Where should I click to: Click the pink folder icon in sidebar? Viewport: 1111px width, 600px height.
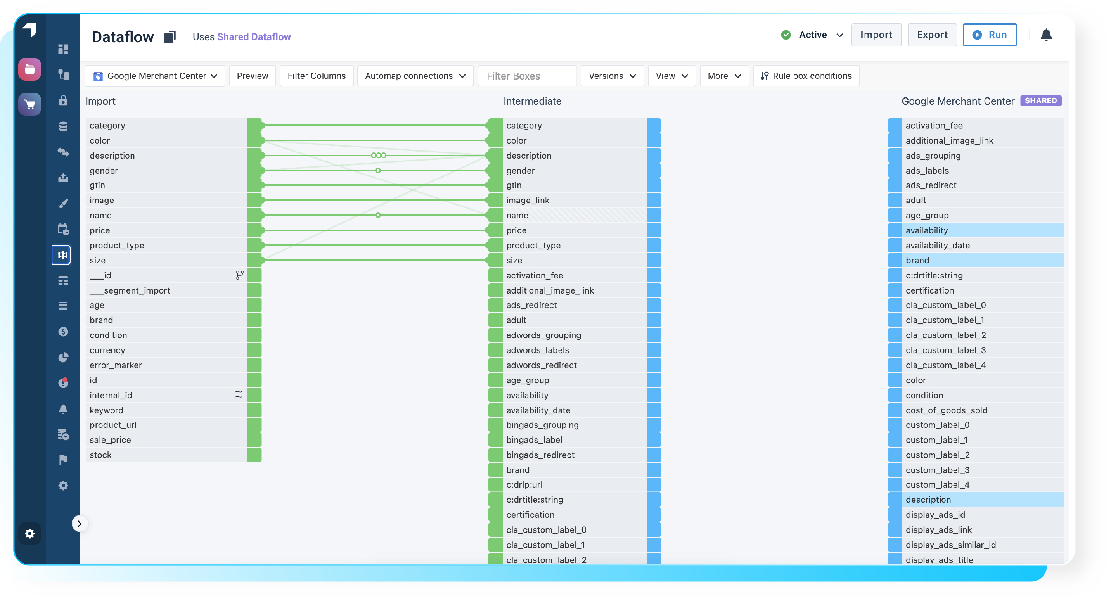pyautogui.click(x=30, y=69)
